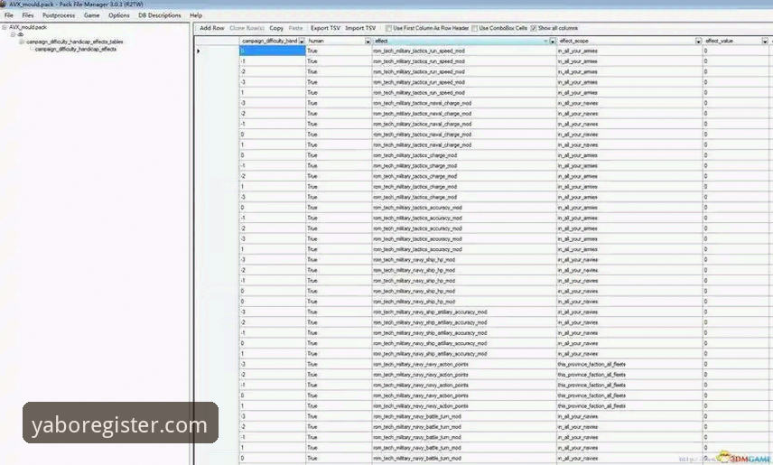Open campaign_difficulty_hand column filter dropdown
Image resolution: width=773 pixels, height=465 pixels.
pos(302,42)
